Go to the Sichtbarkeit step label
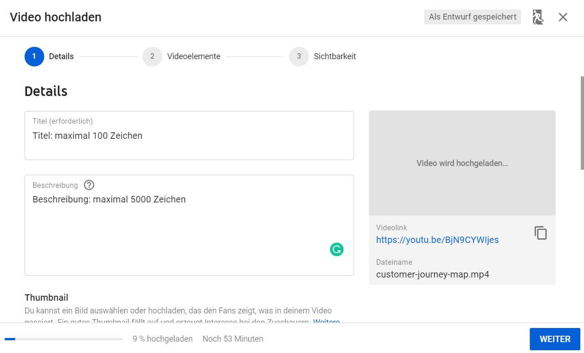The height and width of the screenshot is (353, 584). pos(335,56)
